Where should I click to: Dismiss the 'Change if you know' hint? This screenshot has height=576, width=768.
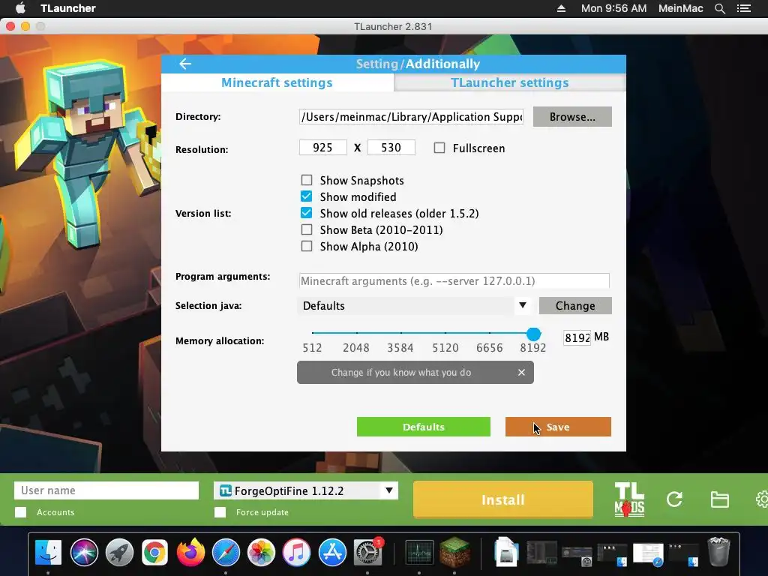click(522, 372)
